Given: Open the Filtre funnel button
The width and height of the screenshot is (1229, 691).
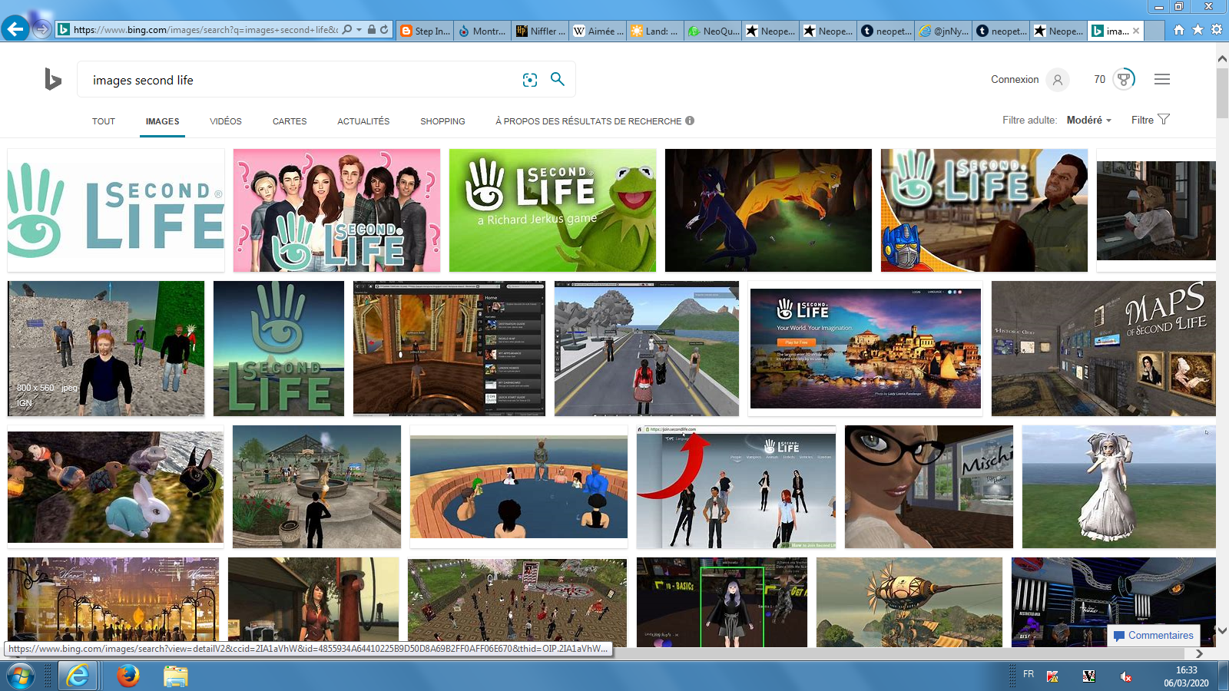Looking at the screenshot, I should click(x=1150, y=120).
